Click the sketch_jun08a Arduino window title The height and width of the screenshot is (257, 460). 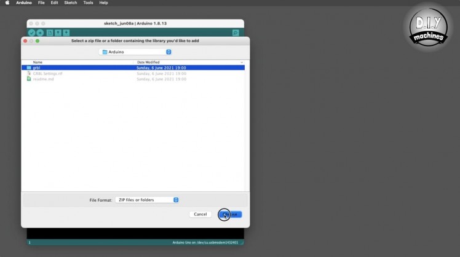tap(135, 23)
